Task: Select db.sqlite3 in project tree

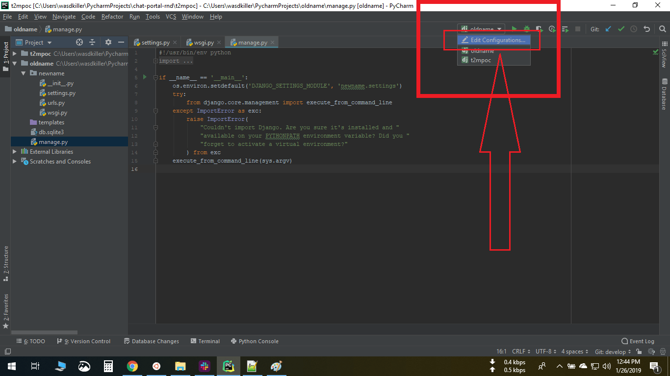Action: coord(47,132)
